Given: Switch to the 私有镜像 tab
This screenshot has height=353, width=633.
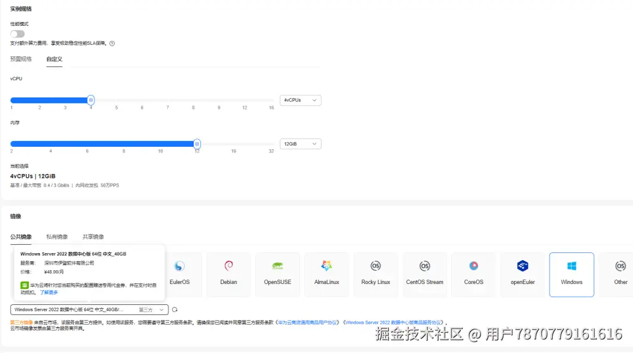Looking at the screenshot, I should coord(57,237).
